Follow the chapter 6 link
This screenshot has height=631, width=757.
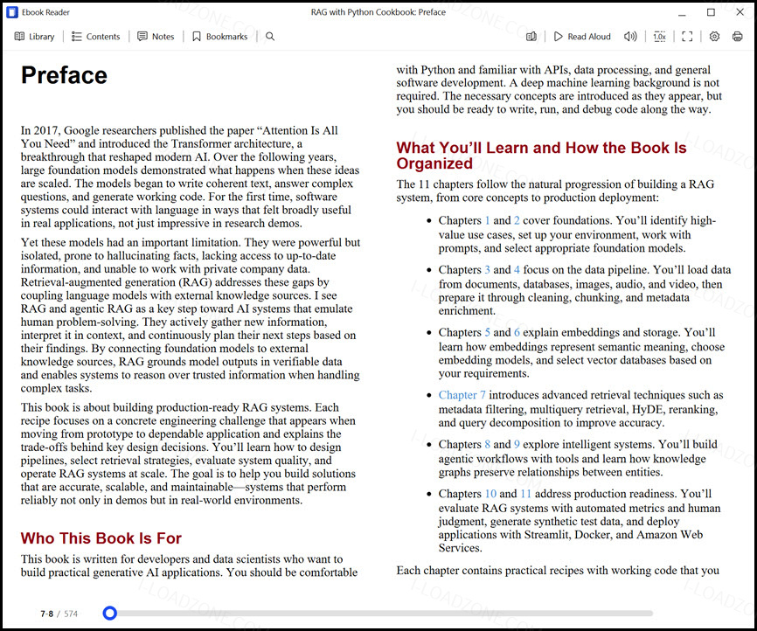pos(517,332)
